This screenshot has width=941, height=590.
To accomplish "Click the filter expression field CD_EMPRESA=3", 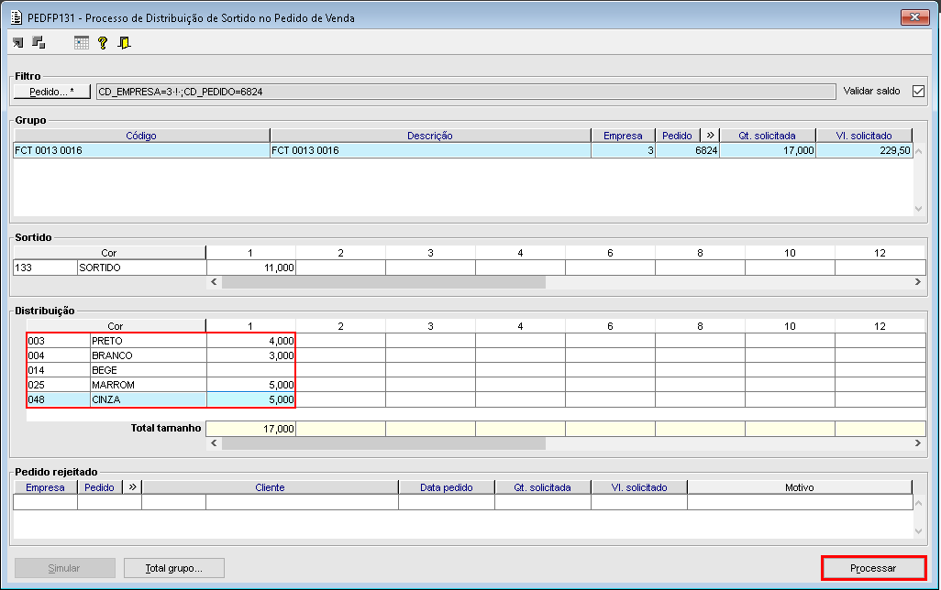I will [466, 92].
